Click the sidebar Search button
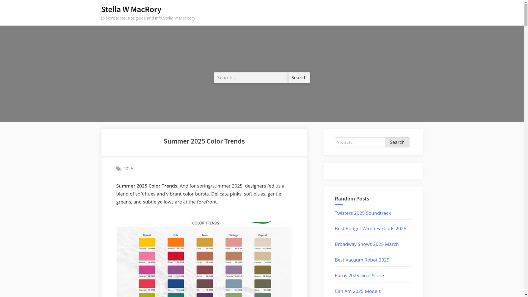The width and height of the screenshot is (528, 297). tap(397, 142)
